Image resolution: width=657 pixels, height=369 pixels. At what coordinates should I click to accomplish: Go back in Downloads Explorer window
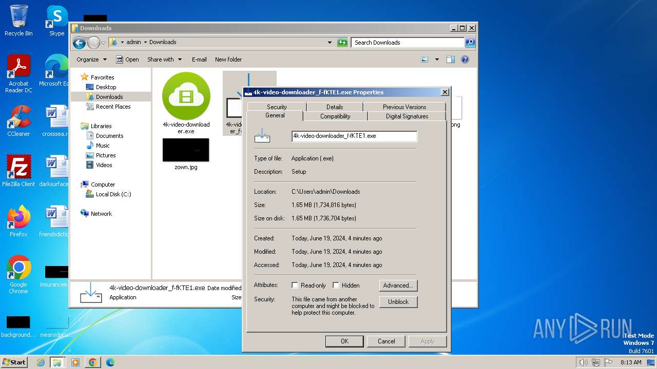pos(79,43)
